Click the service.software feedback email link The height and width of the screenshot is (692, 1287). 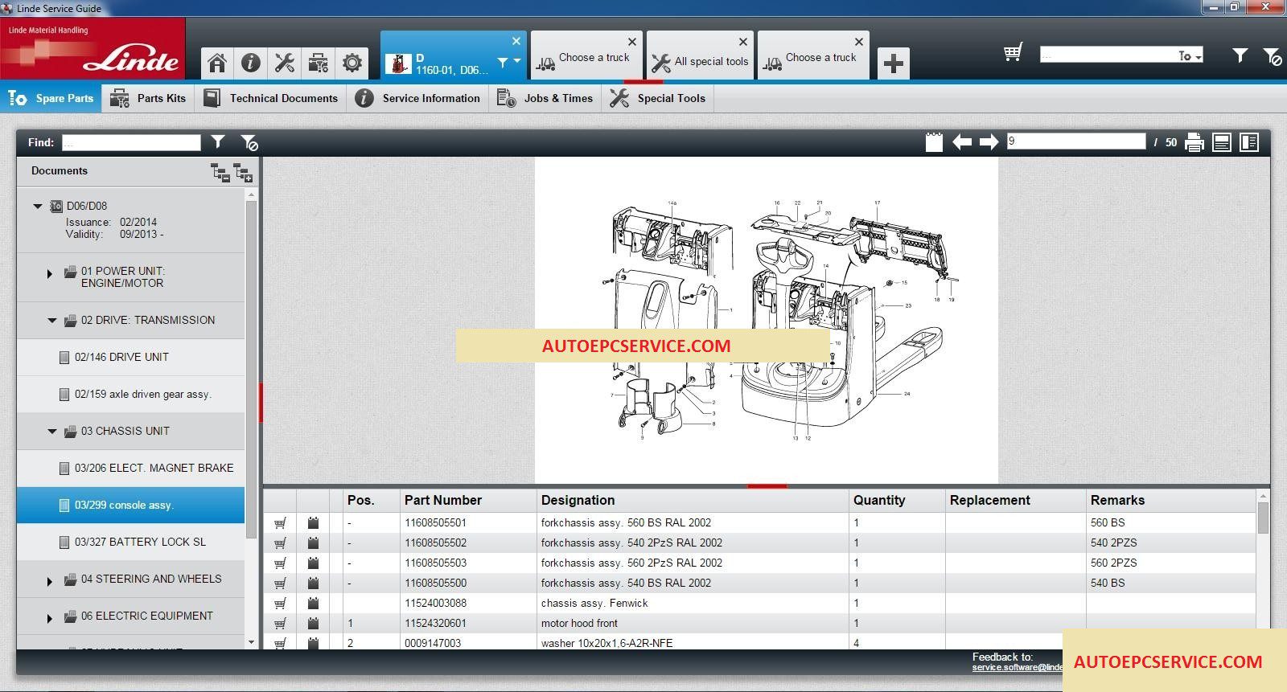click(x=1017, y=667)
